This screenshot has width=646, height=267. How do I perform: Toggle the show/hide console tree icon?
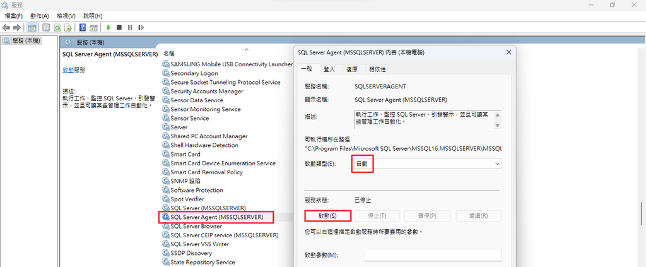click(x=32, y=28)
